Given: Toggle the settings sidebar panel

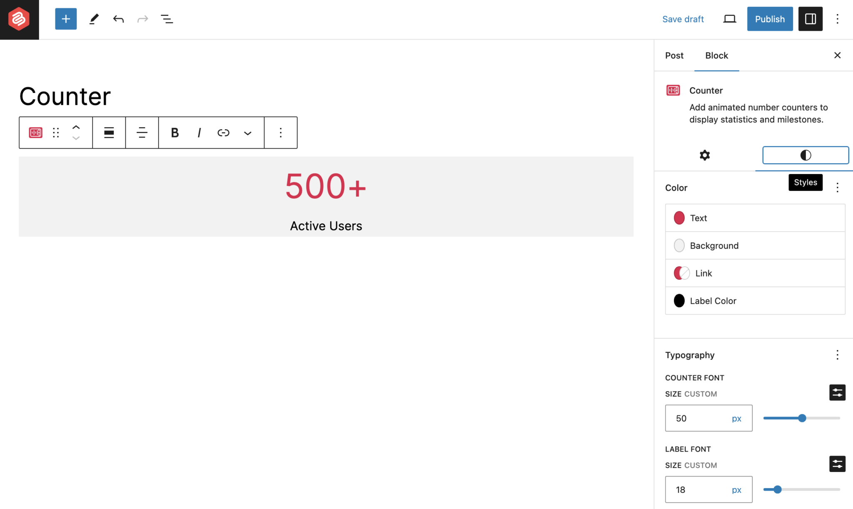Looking at the screenshot, I should pos(810,19).
